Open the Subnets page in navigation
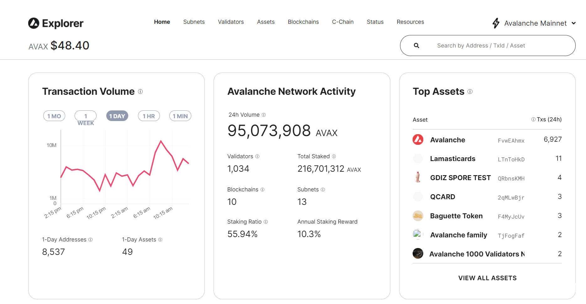The width and height of the screenshot is (586, 304). pyautogui.click(x=194, y=22)
